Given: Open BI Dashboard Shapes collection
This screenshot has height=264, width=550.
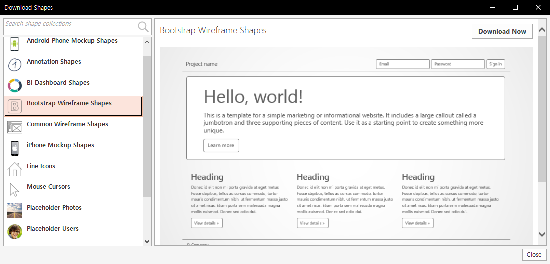Looking at the screenshot, I should click(73, 86).
